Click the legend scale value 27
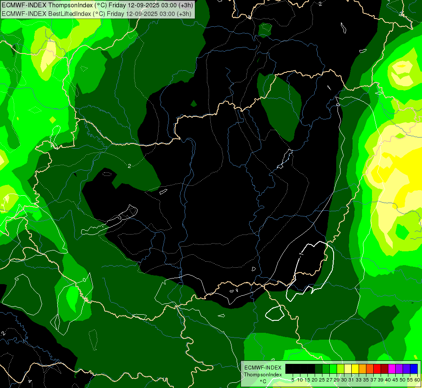 [329, 380]
